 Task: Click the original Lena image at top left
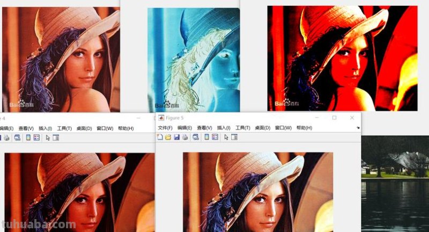pyautogui.click(x=61, y=60)
